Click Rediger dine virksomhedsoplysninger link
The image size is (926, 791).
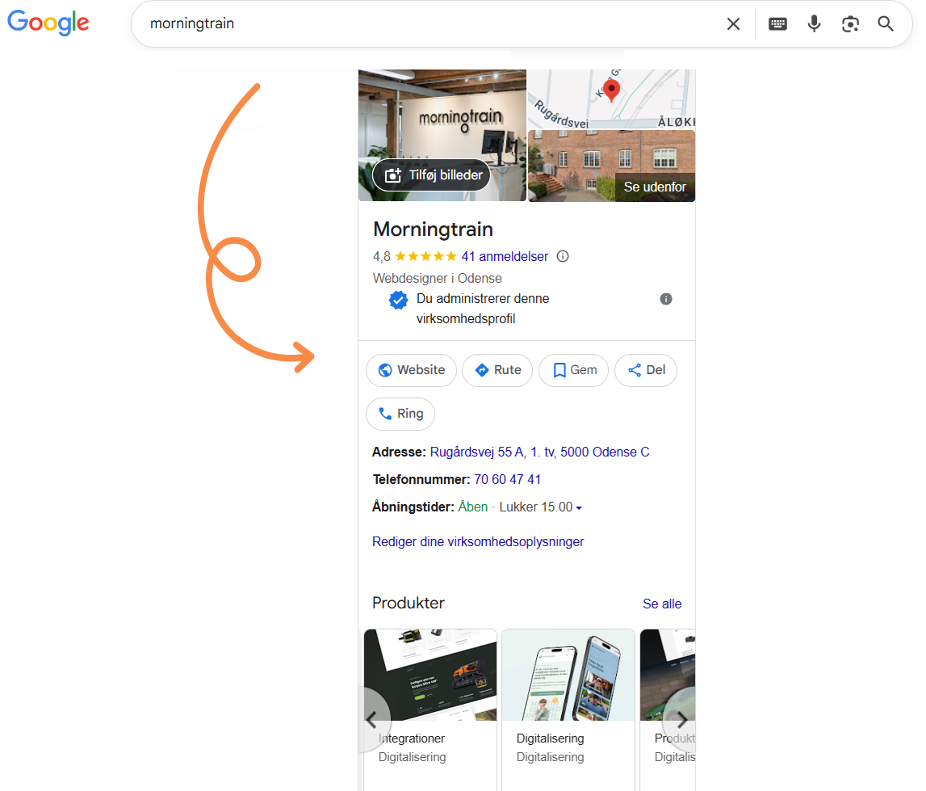(478, 541)
